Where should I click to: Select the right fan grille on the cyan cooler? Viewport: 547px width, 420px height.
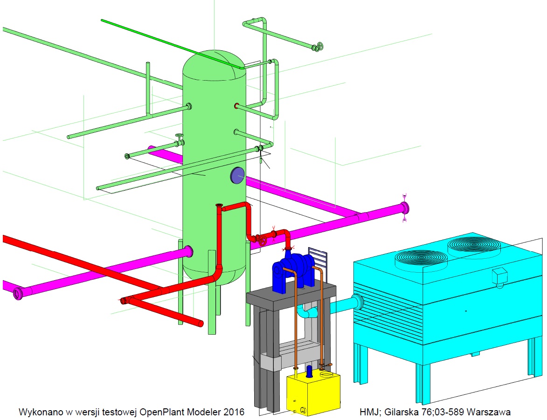point(472,244)
